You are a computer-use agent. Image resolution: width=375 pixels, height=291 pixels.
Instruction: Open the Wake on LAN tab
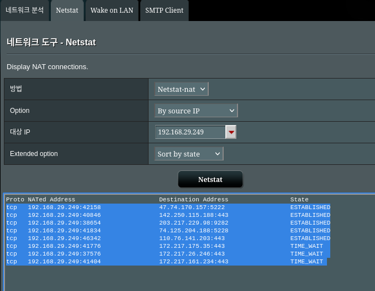[112, 11]
